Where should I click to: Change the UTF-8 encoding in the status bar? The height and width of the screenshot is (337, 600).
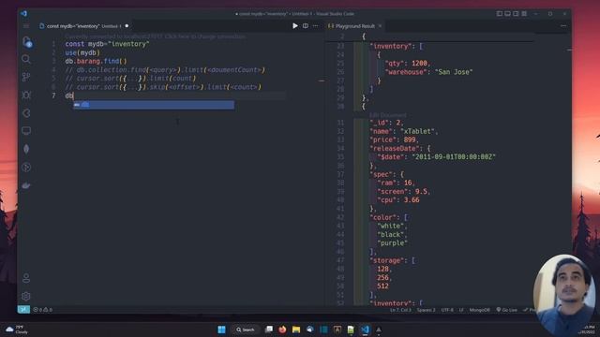[x=447, y=310]
